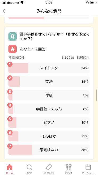Choose the ピアノ answer row
The width and height of the screenshot is (98, 175).
tap(49, 122)
